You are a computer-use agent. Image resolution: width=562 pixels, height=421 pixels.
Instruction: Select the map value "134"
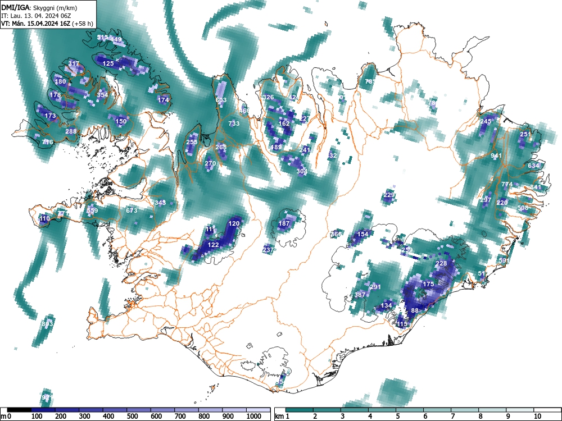386,305
